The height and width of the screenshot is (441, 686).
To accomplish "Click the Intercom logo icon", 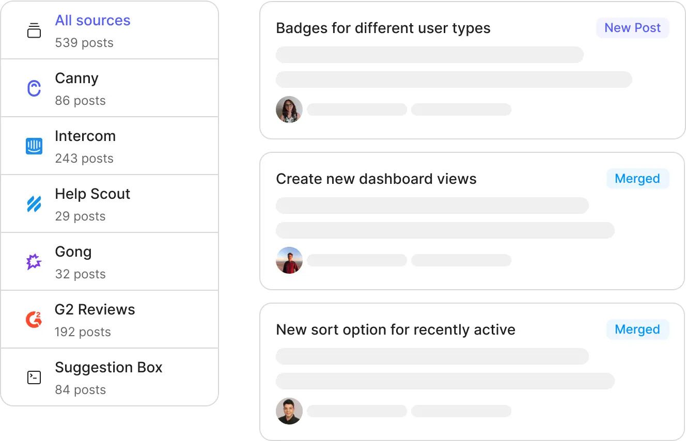I will (34, 146).
